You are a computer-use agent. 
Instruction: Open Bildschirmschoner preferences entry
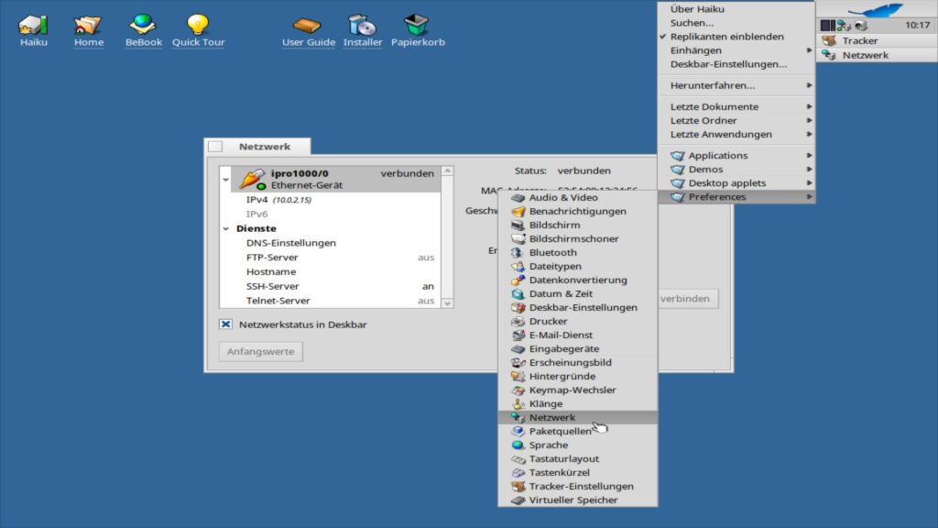point(578,239)
